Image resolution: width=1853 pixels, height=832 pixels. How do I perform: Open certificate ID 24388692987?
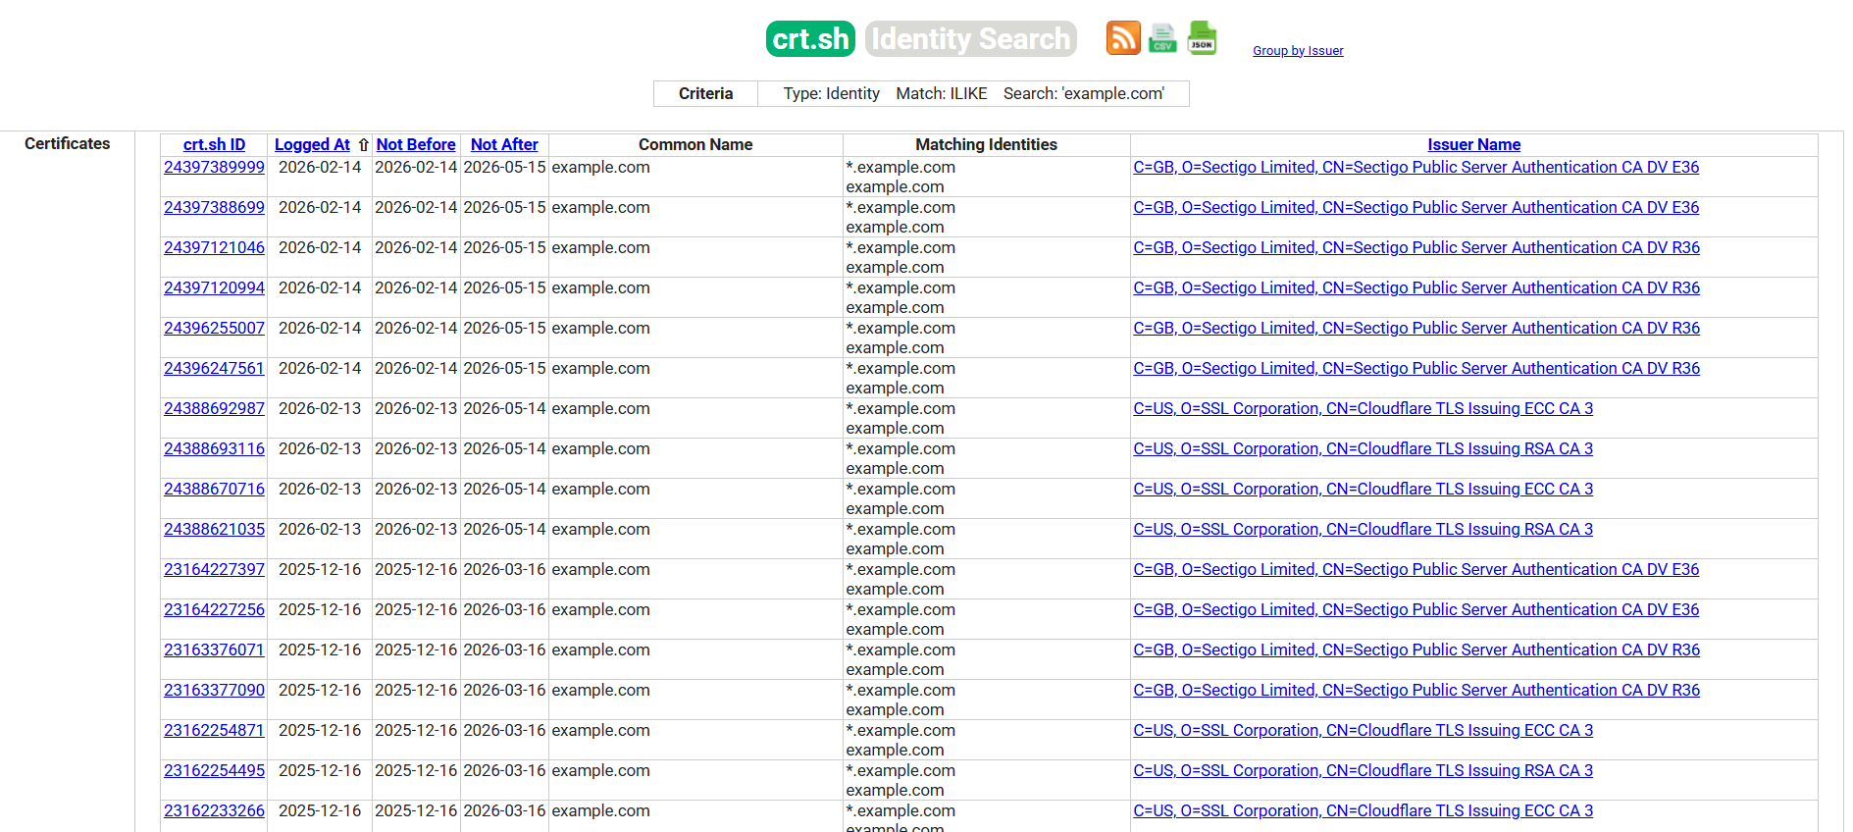[214, 408]
